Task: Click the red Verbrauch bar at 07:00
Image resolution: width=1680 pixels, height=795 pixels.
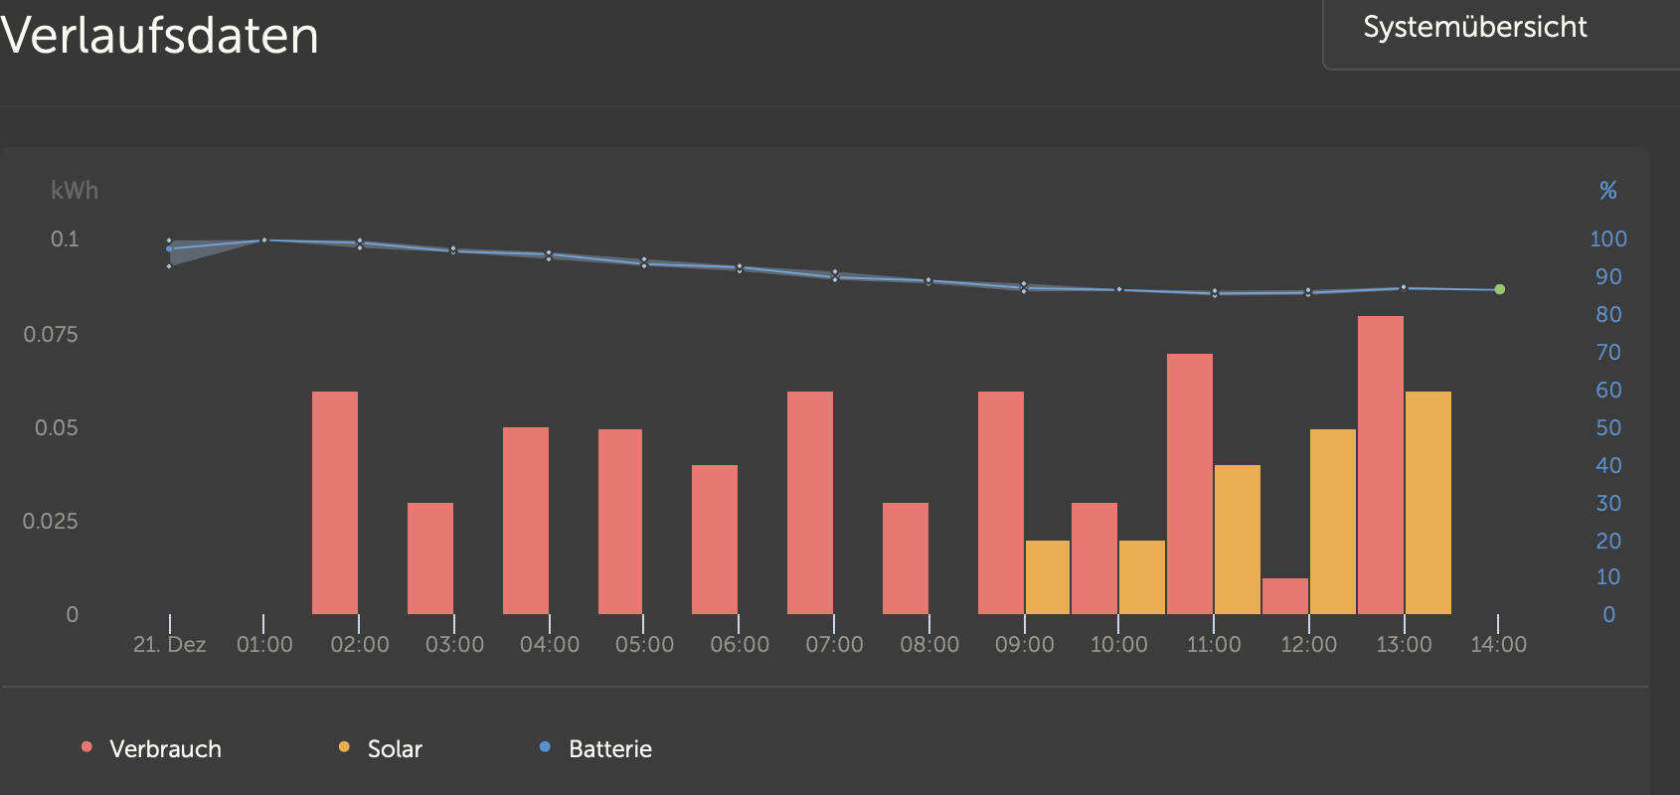Action: tap(809, 503)
